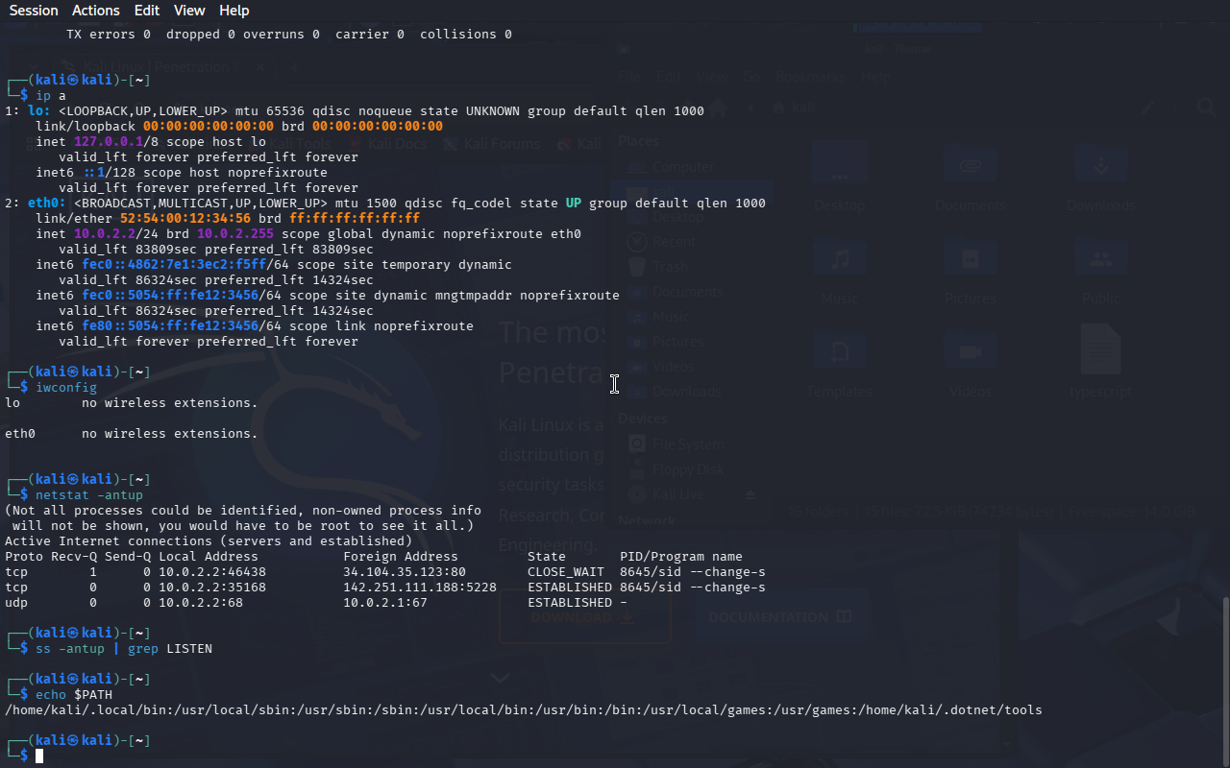
Task: Click the eject icon beside Kali Live
Action: point(751,494)
